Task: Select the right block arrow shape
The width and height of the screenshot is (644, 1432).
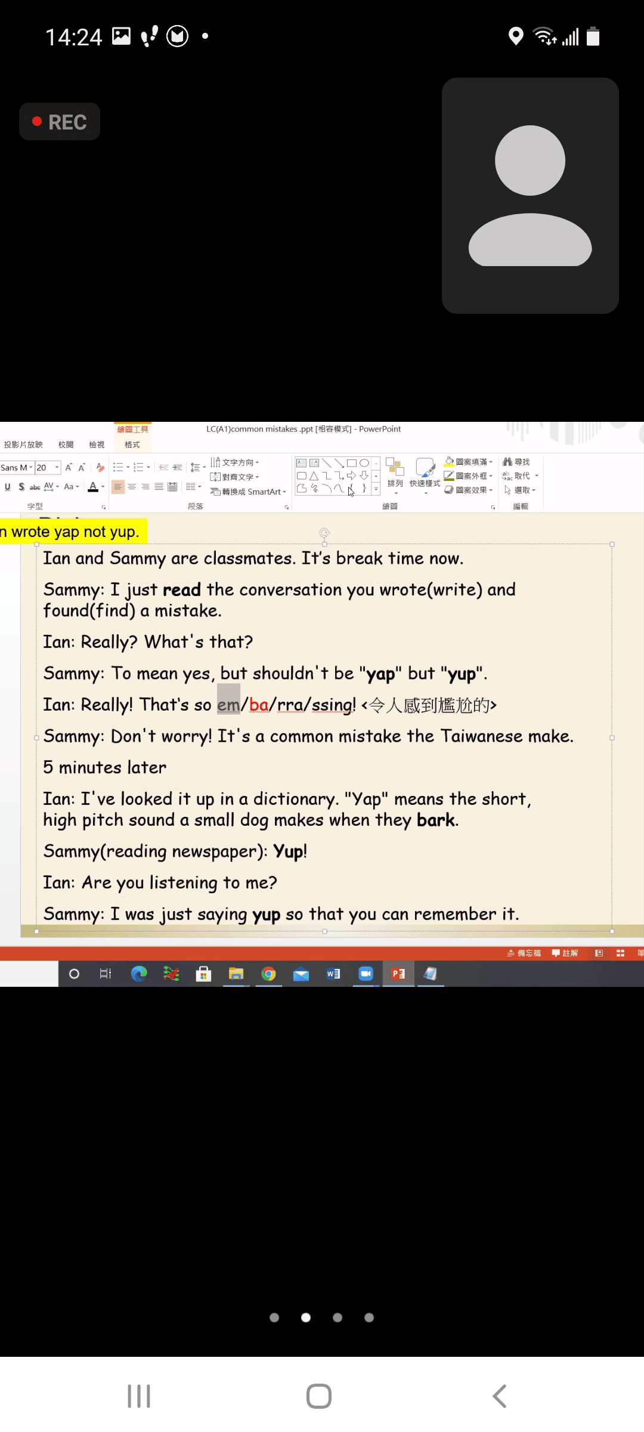Action: [352, 476]
